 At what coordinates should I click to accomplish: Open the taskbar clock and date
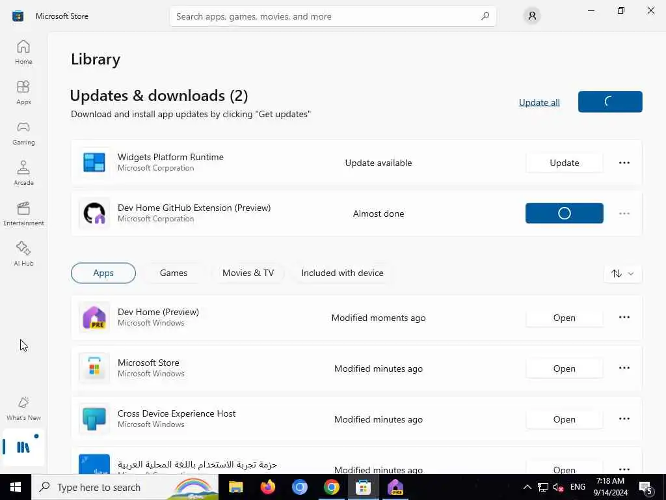[x=610, y=487]
